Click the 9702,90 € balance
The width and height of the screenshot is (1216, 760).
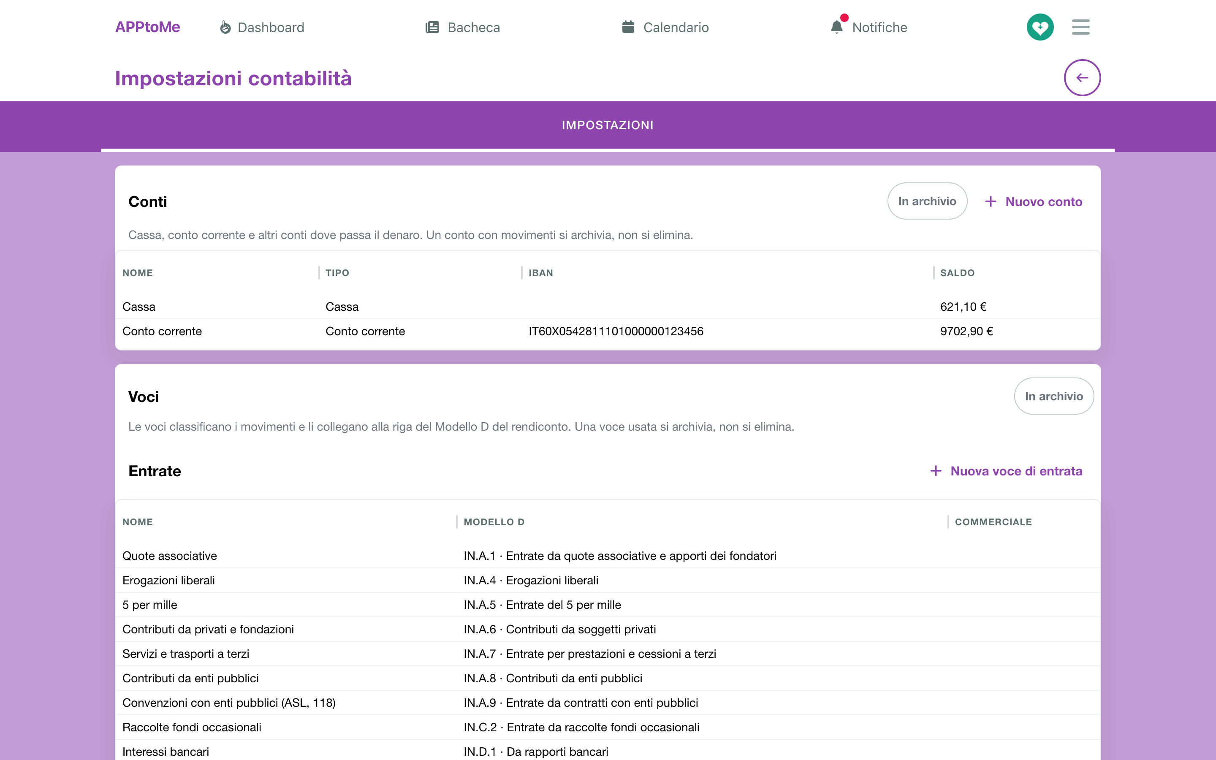[966, 331]
